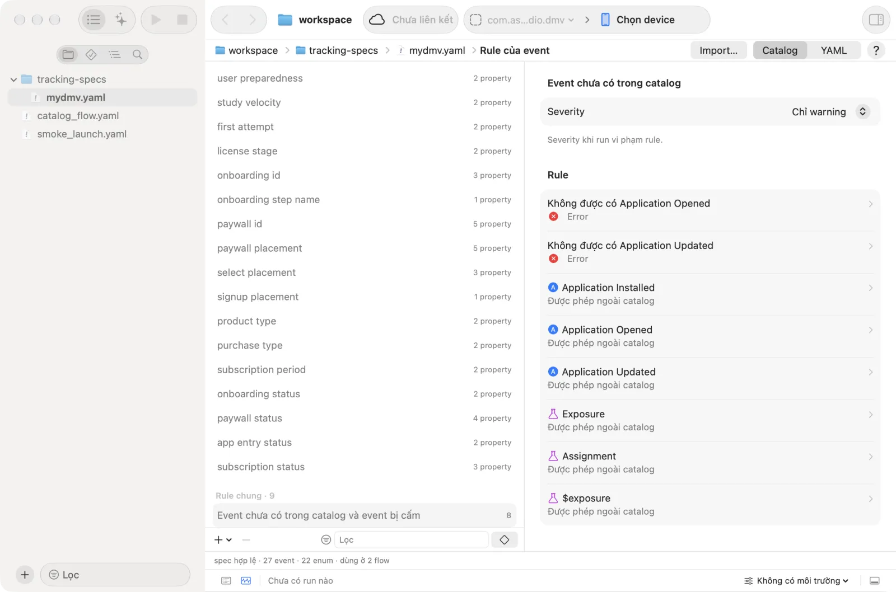This screenshot has height=592, width=896.
Task: Click the sidebar Lọc filter field
Action: (115, 575)
